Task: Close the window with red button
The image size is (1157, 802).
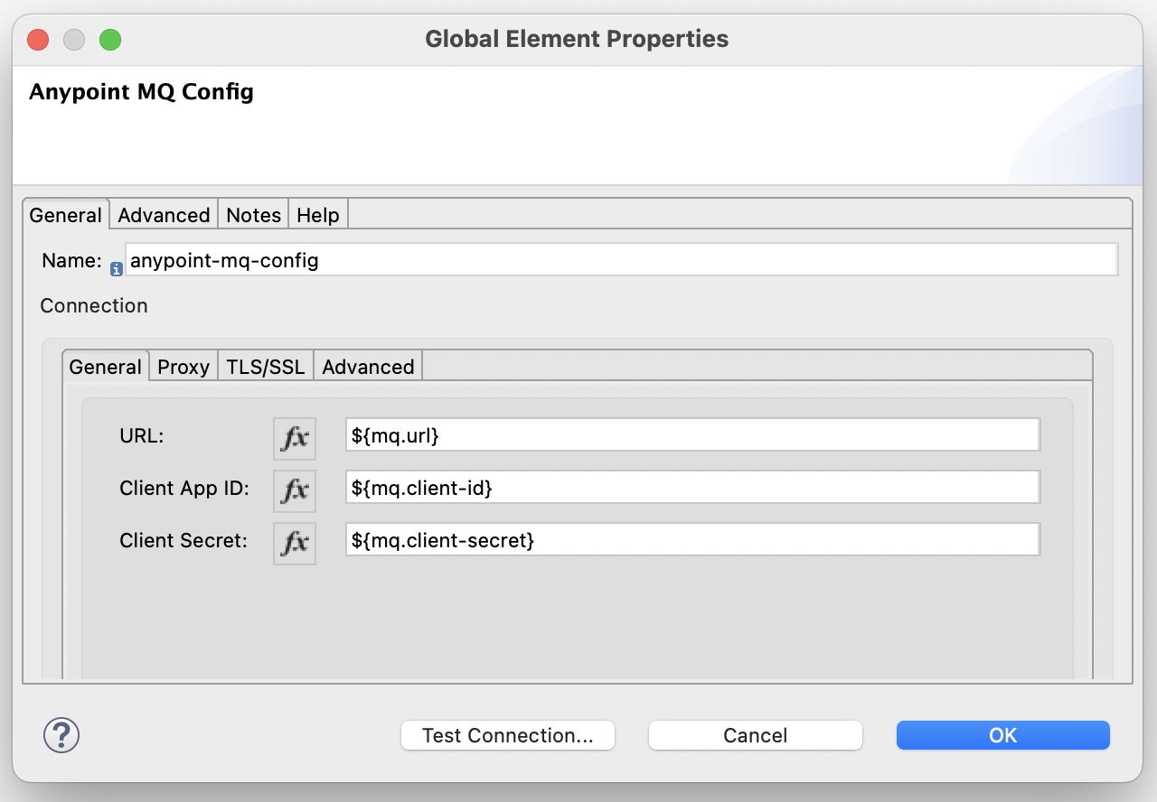Action: click(x=38, y=40)
